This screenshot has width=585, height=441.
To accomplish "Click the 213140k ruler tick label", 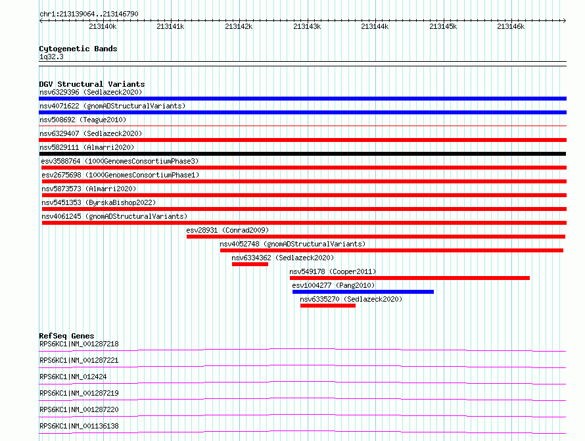I will [103, 26].
